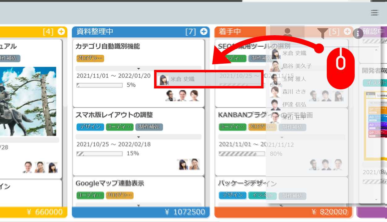Image resolution: width=387 pixels, height=222 pixels.
Task: Click the first avatar on SEO対策用ツールの選別 card
Action: click(x=314, y=96)
